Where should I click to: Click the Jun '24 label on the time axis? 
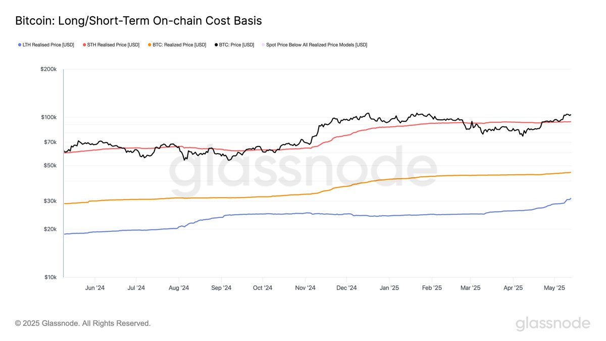tap(95, 287)
